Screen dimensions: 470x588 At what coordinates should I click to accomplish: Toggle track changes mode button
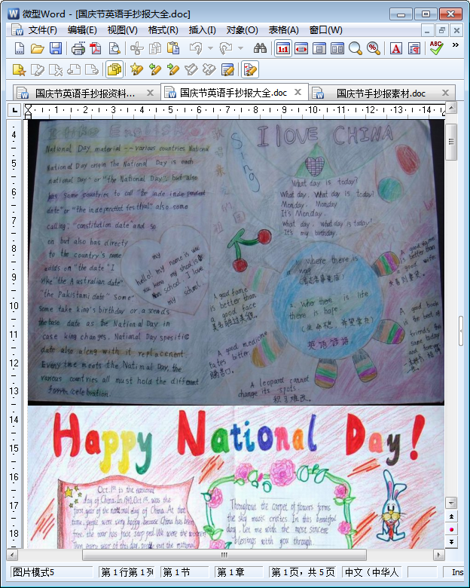(250, 70)
